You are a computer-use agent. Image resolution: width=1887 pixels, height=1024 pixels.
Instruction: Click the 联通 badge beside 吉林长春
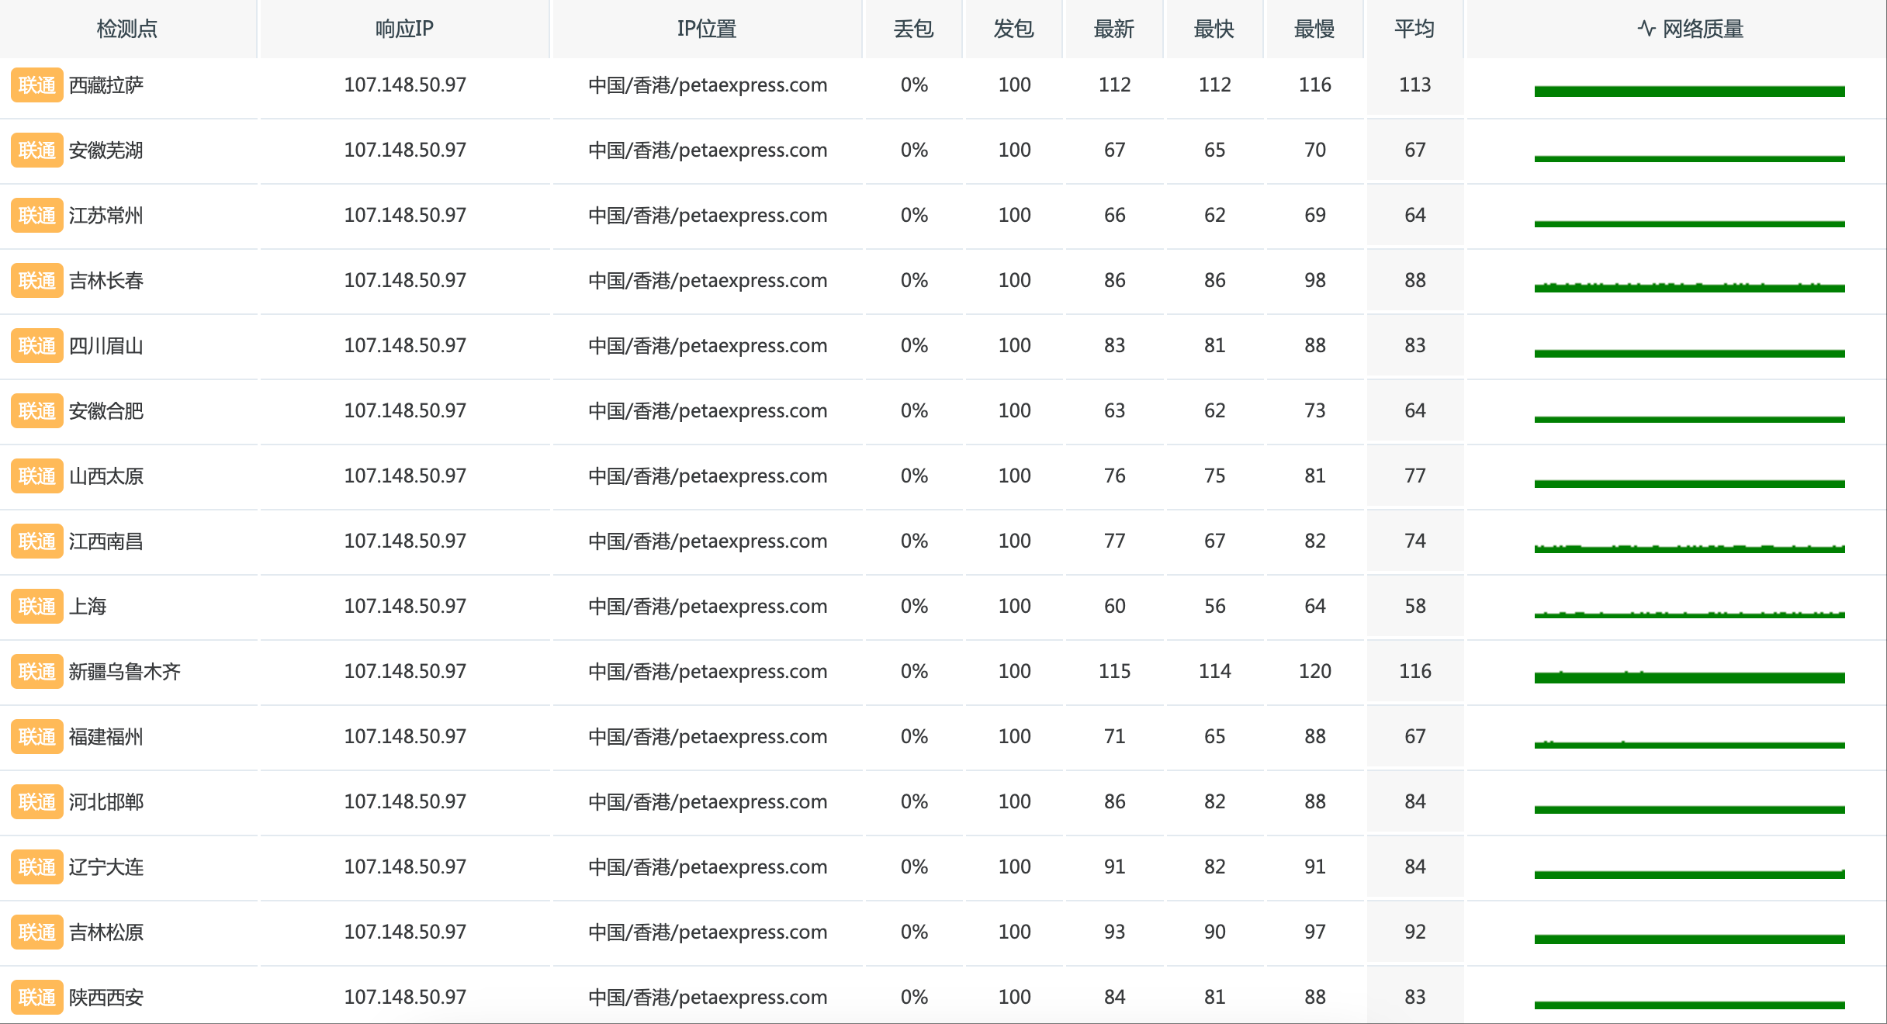36,281
